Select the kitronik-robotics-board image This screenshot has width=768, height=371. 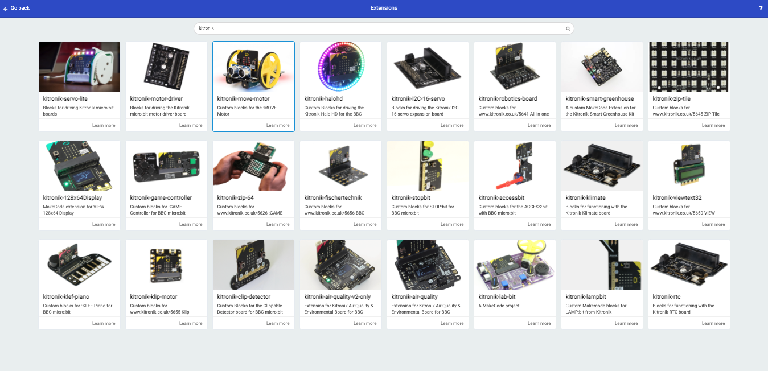(x=515, y=67)
